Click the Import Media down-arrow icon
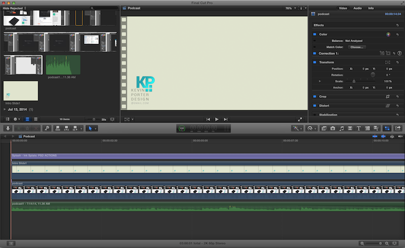Viewport: 405px width, 248px height. click(x=8, y=129)
